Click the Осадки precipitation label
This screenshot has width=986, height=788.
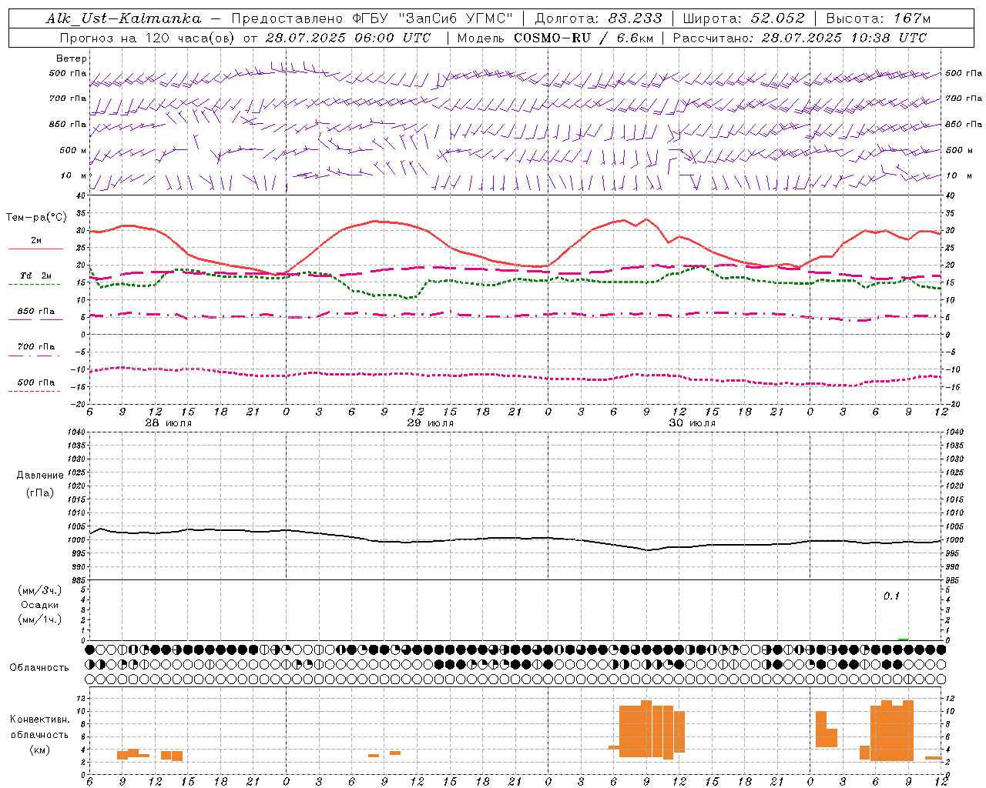pos(40,605)
